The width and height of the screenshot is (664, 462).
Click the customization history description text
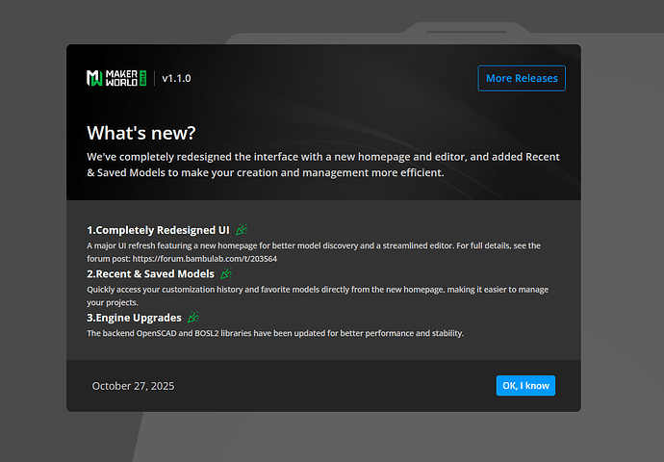[318, 295]
